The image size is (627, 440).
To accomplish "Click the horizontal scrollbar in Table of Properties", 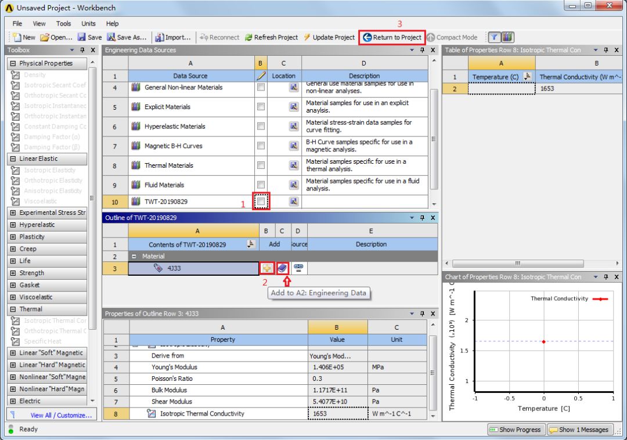I will [518, 264].
